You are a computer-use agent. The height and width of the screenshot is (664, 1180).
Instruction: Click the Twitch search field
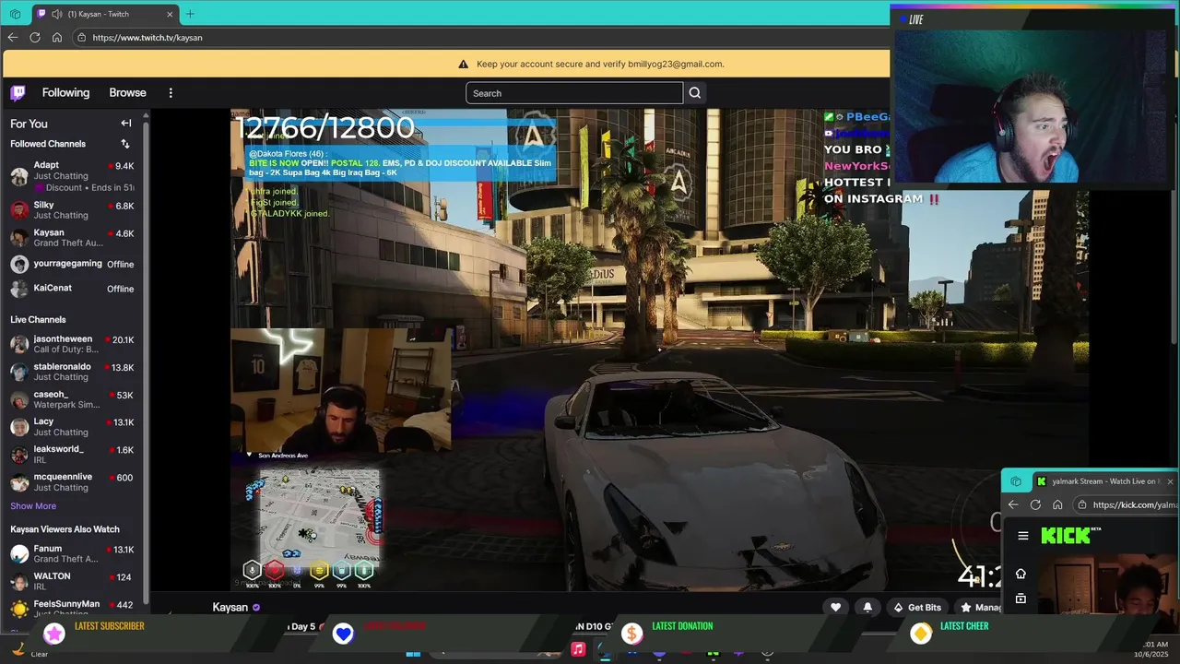pyautogui.click(x=574, y=92)
